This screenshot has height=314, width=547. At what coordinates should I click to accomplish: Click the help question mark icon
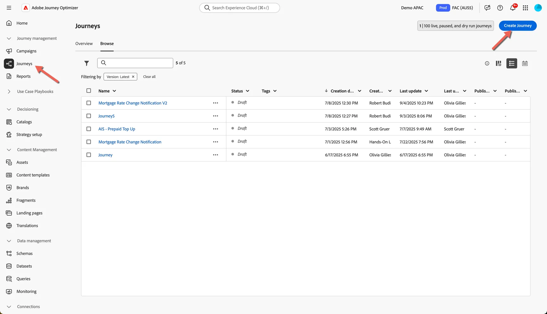tap(500, 8)
